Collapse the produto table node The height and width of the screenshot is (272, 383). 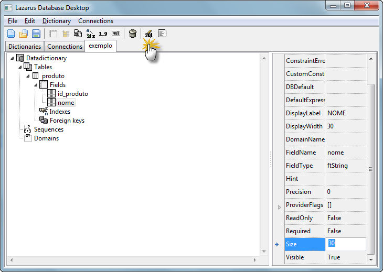(28, 76)
